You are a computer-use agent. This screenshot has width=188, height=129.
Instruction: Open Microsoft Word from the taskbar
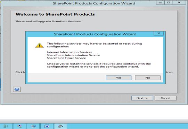click(47, 126)
